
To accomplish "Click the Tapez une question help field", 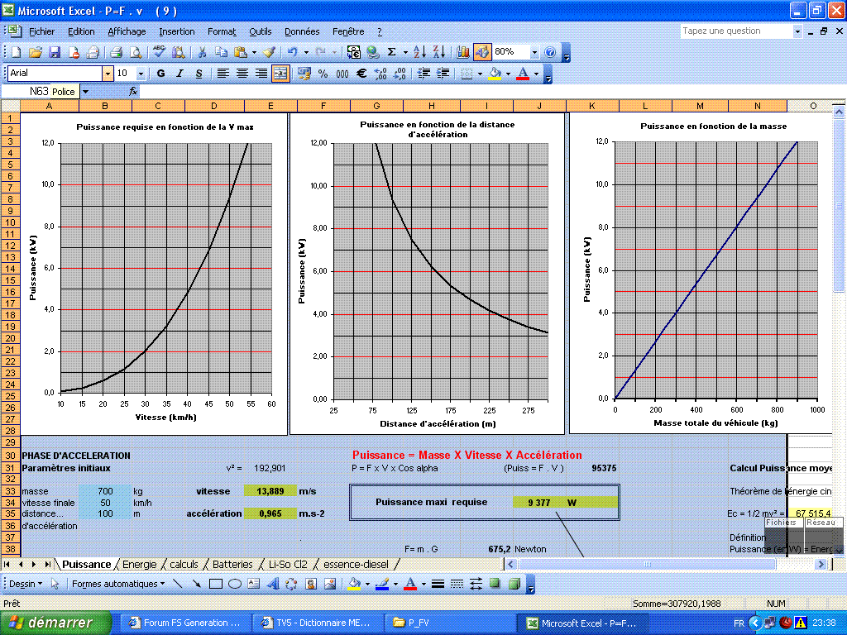I will [x=736, y=31].
